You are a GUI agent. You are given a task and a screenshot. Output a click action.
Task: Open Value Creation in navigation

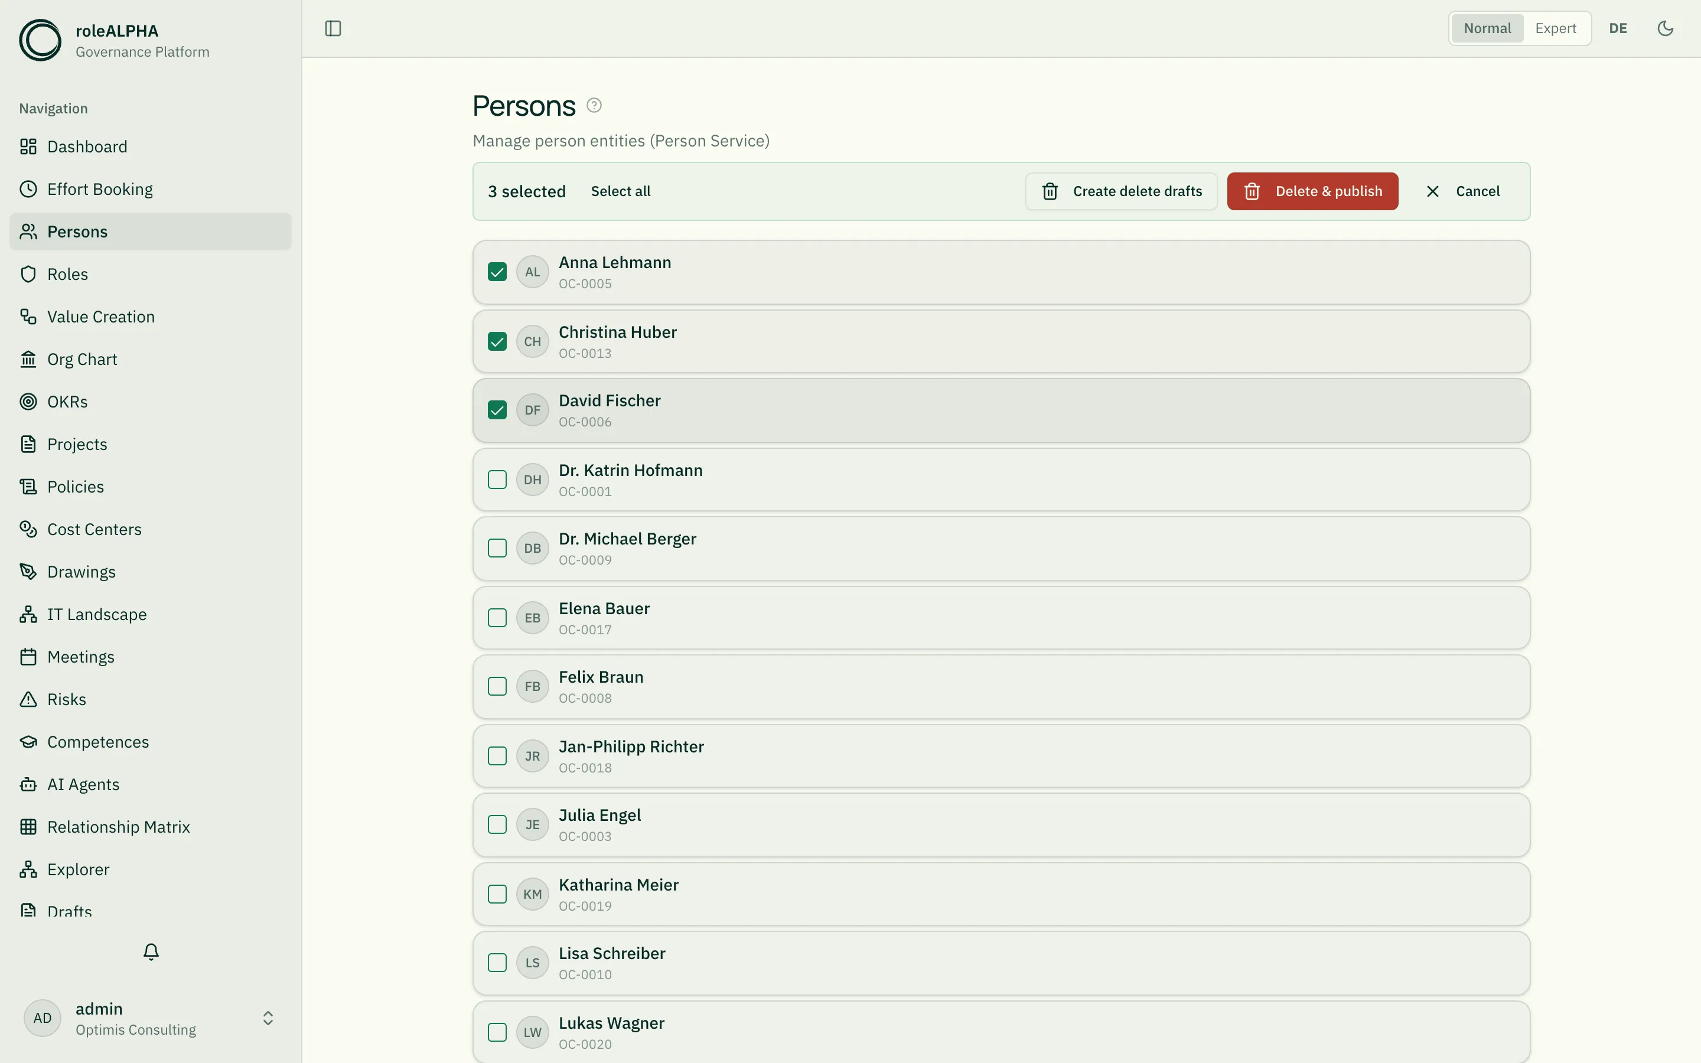(x=151, y=317)
